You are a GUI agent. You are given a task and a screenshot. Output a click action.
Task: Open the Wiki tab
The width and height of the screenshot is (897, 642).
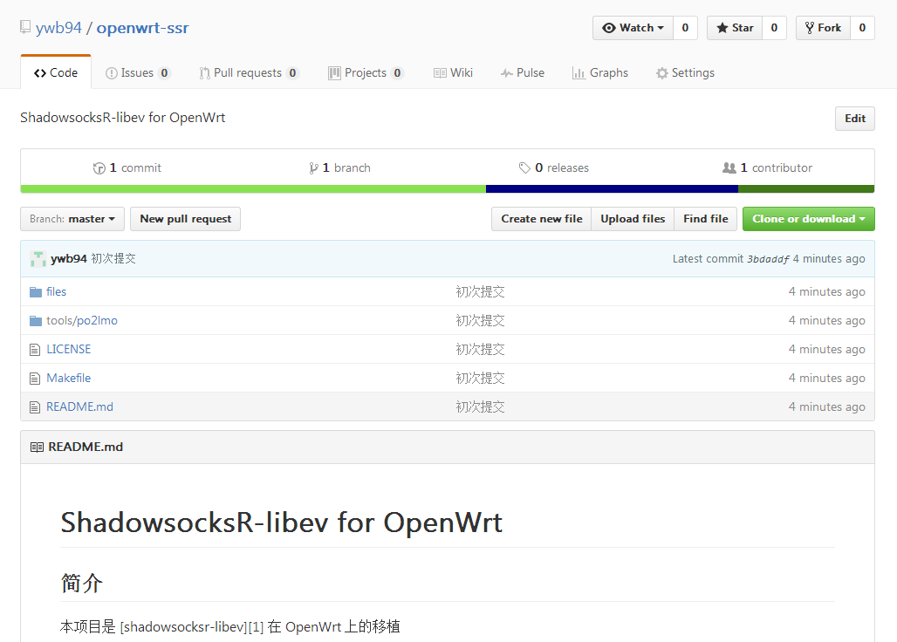tap(453, 73)
